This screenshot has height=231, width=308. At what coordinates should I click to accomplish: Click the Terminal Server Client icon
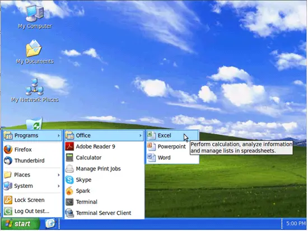point(69,213)
